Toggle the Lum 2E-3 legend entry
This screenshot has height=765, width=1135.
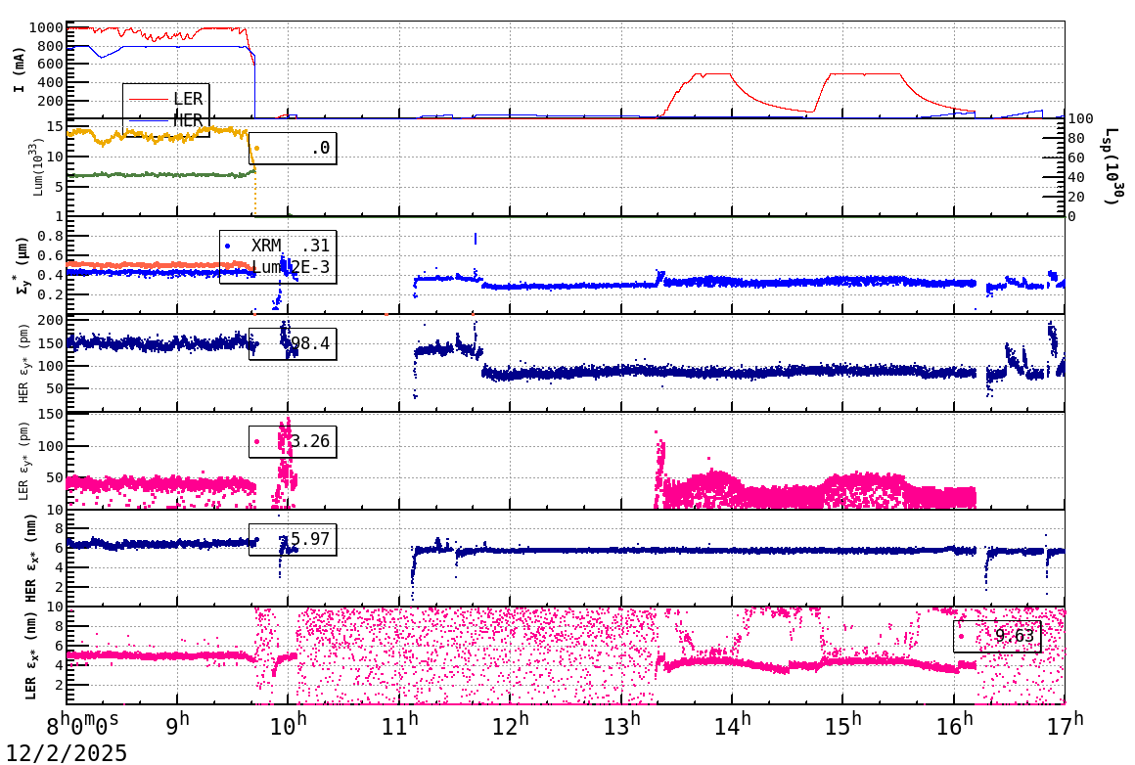coord(266,266)
